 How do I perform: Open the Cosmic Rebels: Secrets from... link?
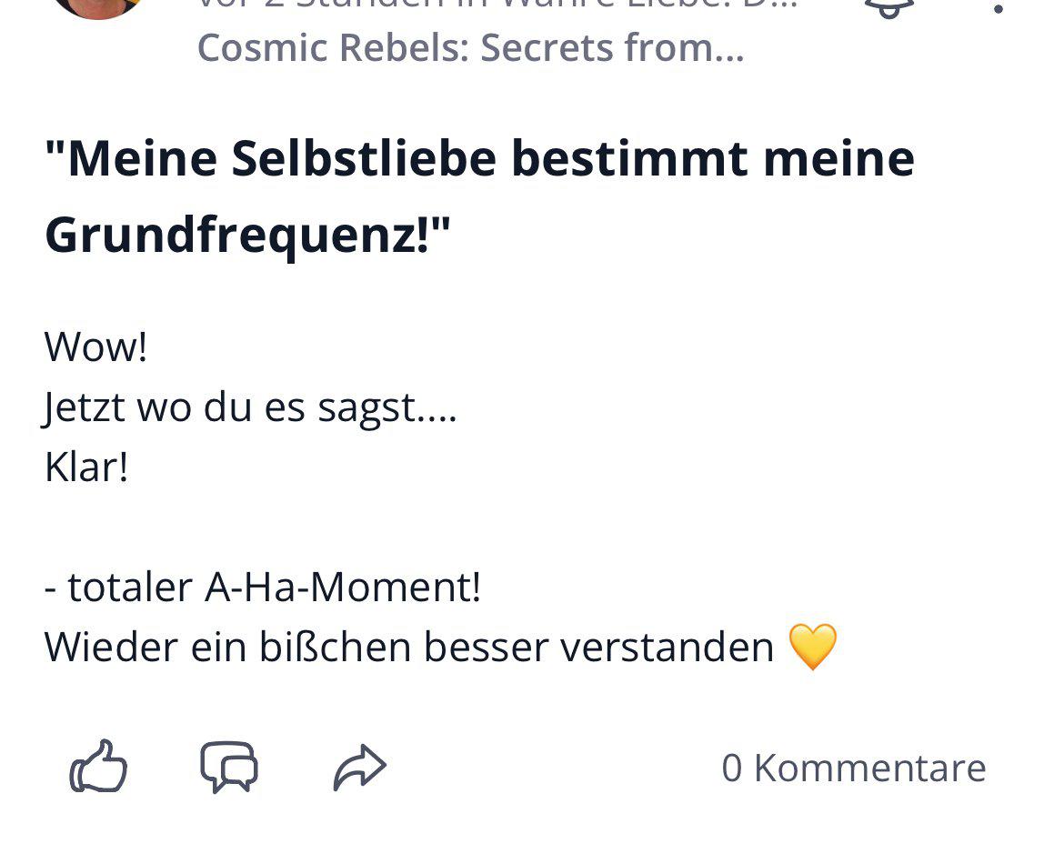coord(470,47)
